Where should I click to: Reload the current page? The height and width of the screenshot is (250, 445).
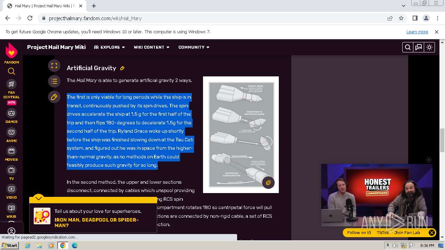point(30,18)
